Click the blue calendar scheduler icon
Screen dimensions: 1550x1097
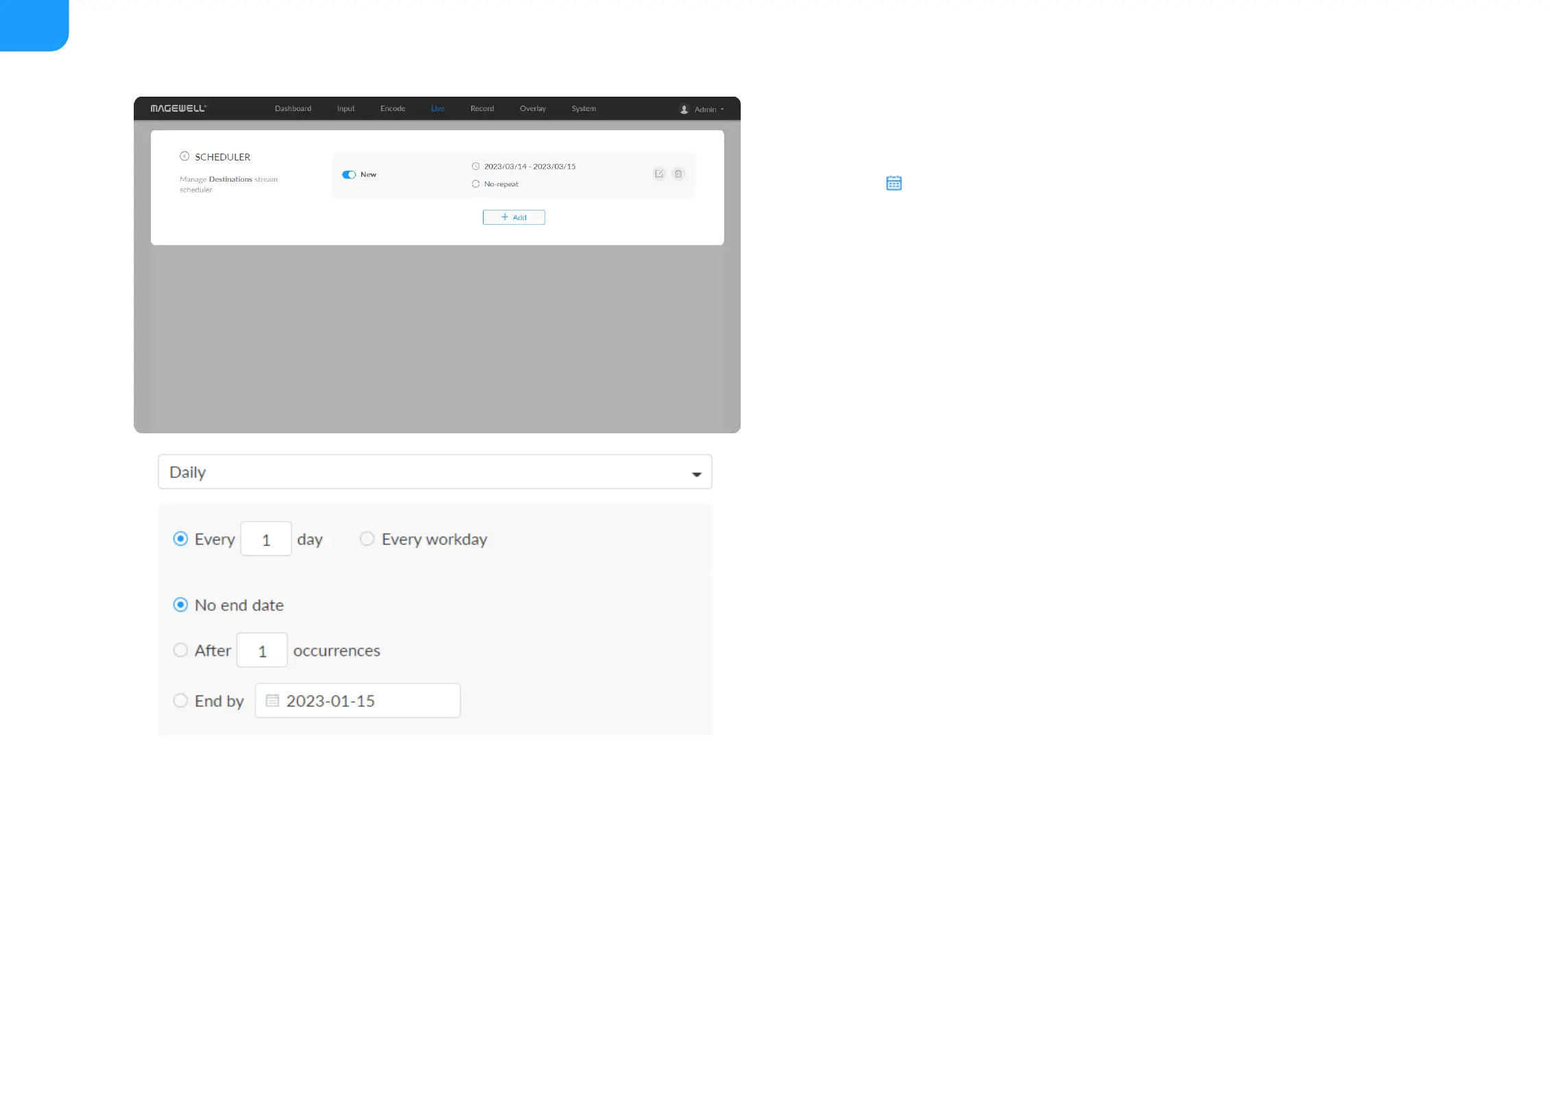tap(893, 183)
